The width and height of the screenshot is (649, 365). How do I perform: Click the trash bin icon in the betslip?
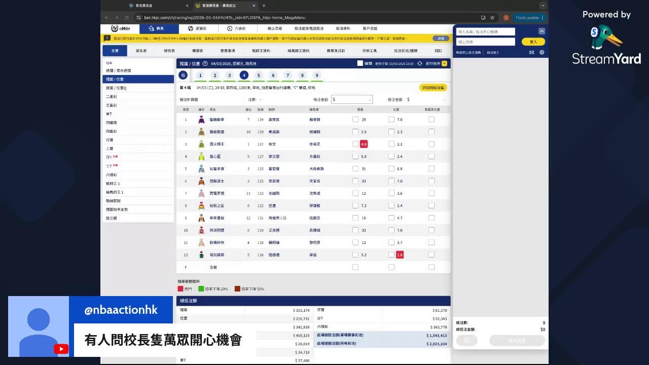pos(466,341)
